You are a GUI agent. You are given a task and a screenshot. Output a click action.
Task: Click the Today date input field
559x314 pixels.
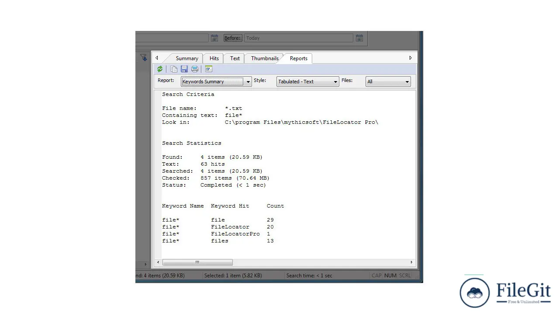[299, 38]
